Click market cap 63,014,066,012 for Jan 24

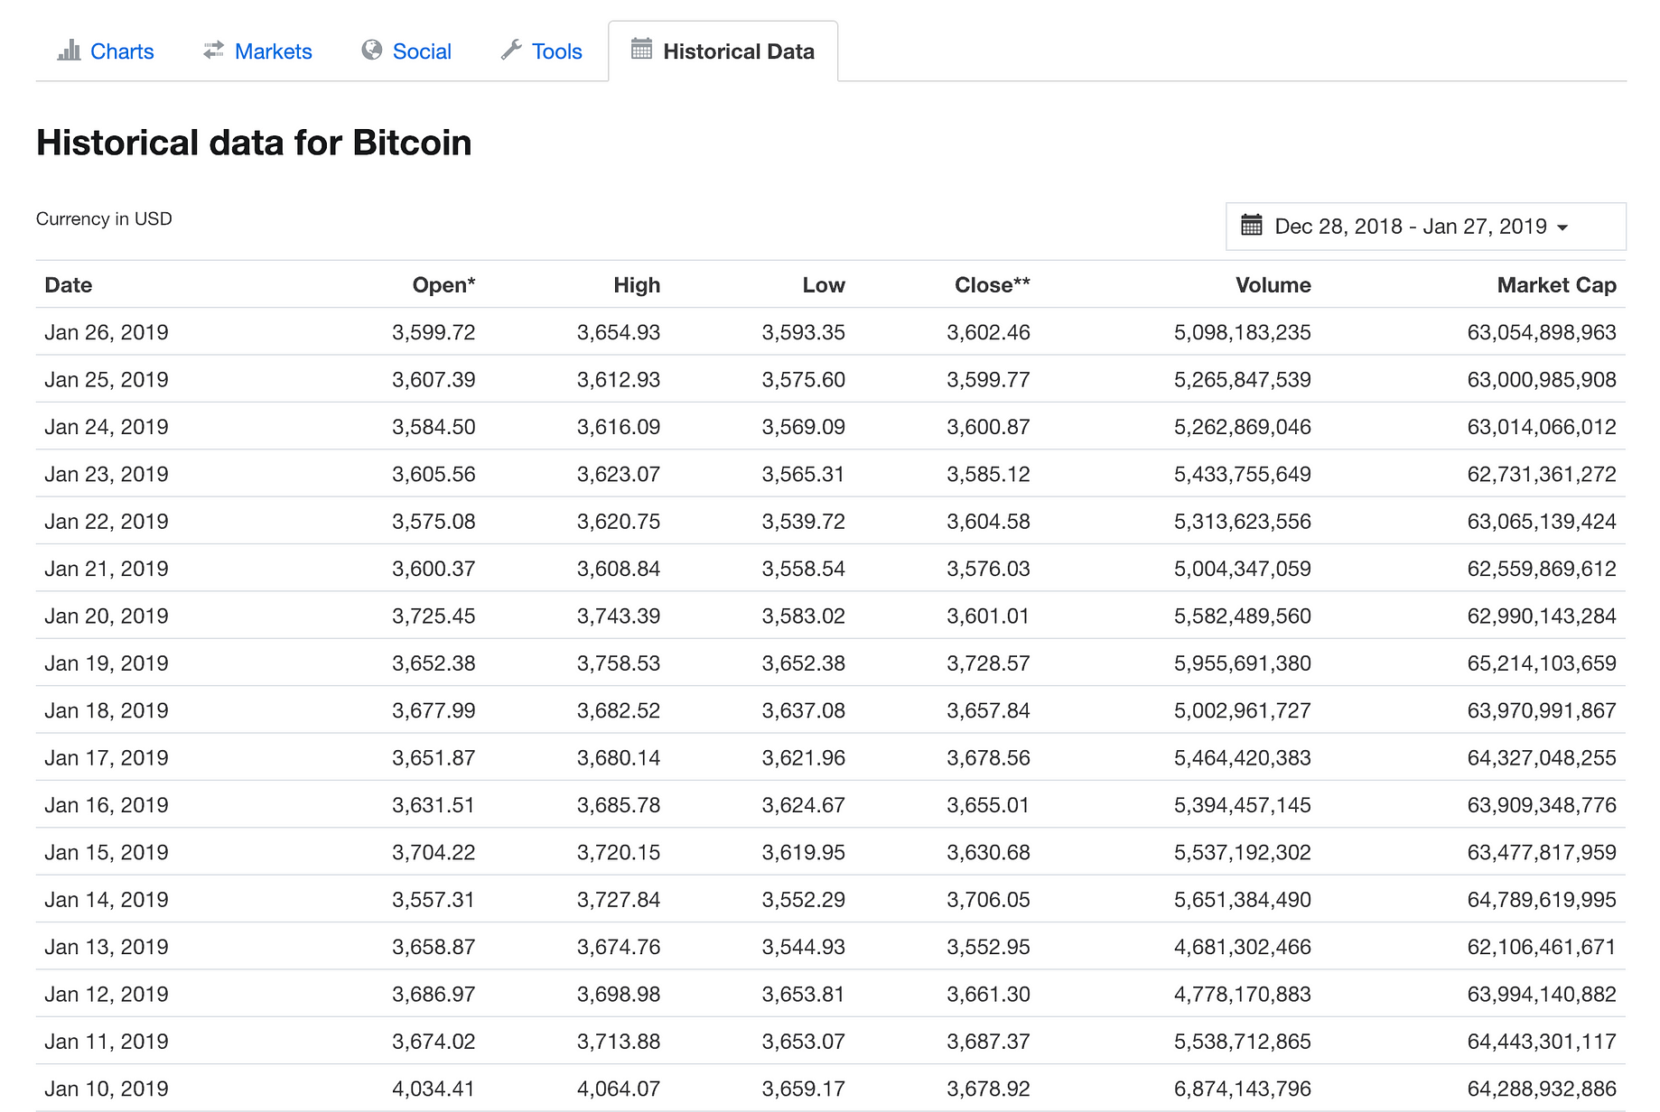pos(1542,427)
